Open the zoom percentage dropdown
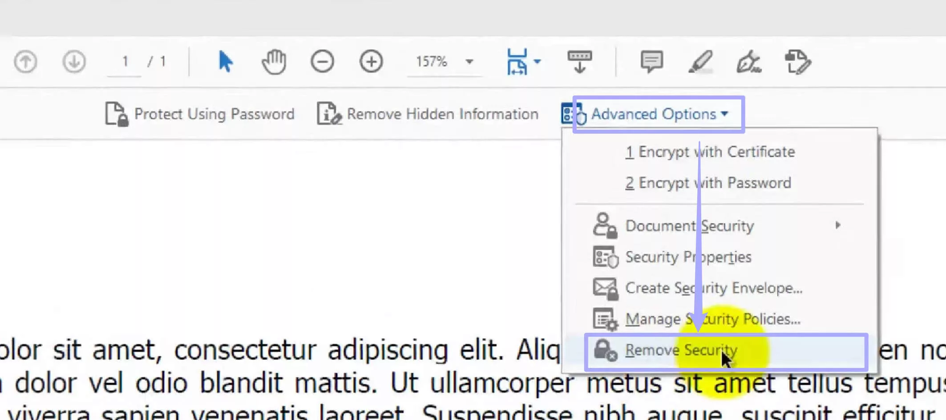Viewport: 946px width, 420px height. coord(469,62)
